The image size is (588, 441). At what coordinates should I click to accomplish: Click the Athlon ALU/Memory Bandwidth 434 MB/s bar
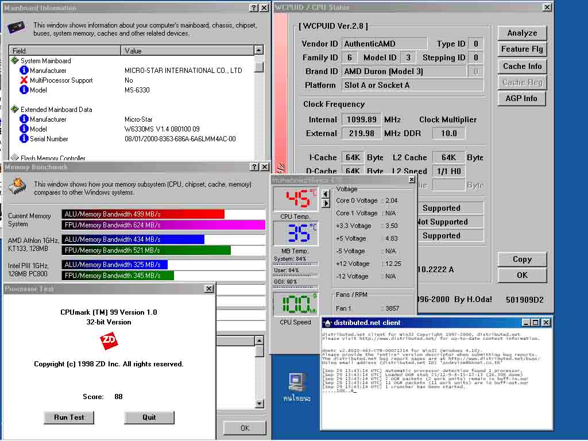(x=133, y=239)
